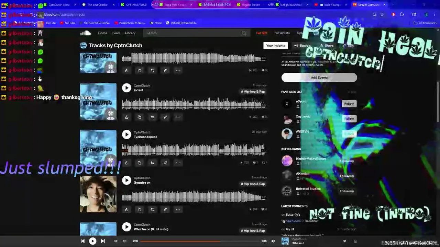Open more options for Goggles on
Screen dimensions: 440x247
pyautogui.click(x=178, y=209)
